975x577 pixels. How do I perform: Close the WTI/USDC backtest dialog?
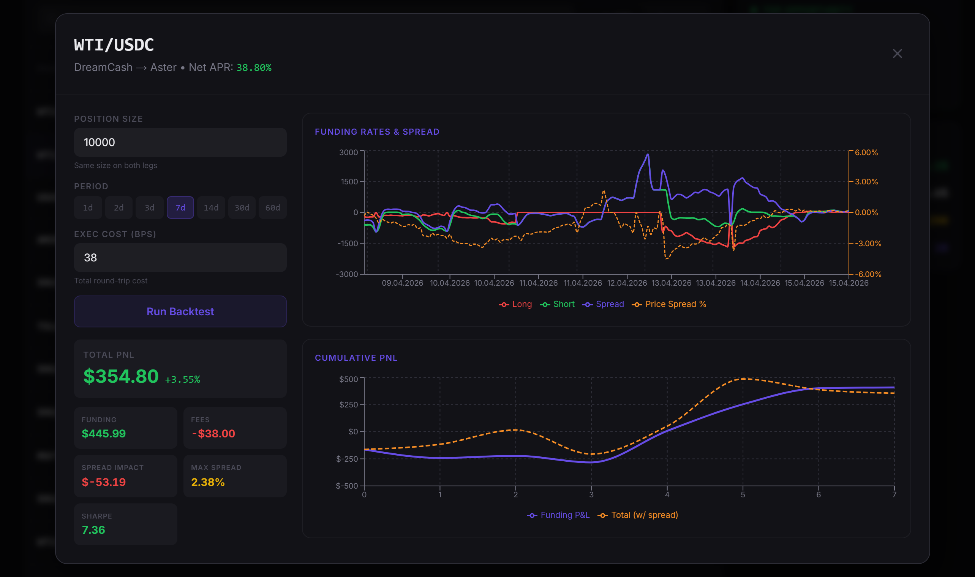tap(897, 53)
